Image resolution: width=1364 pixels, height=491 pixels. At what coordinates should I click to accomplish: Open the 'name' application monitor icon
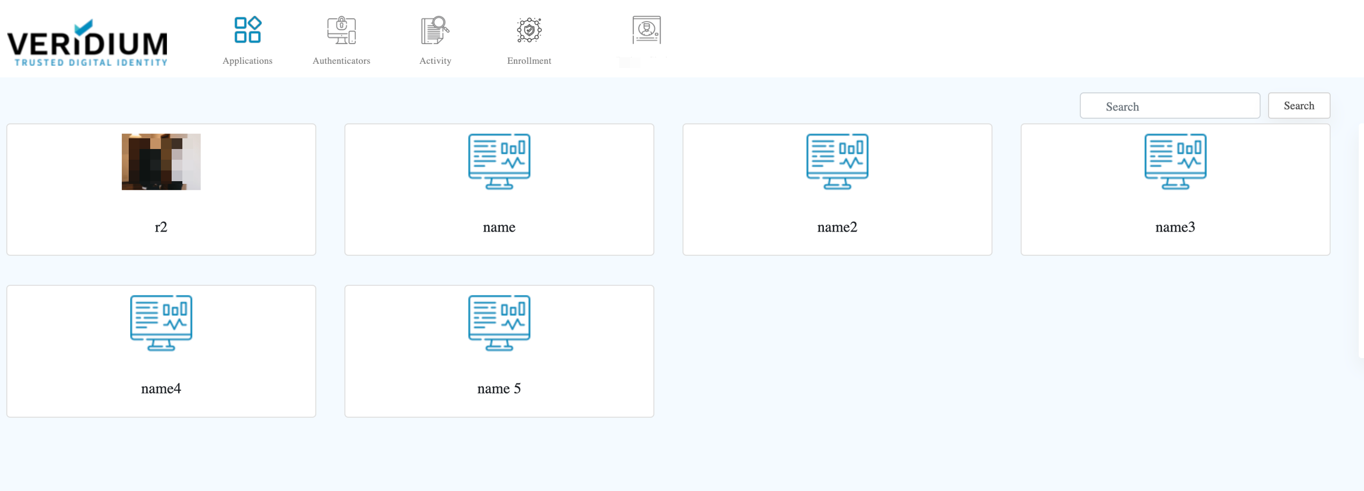click(x=499, y=161)
